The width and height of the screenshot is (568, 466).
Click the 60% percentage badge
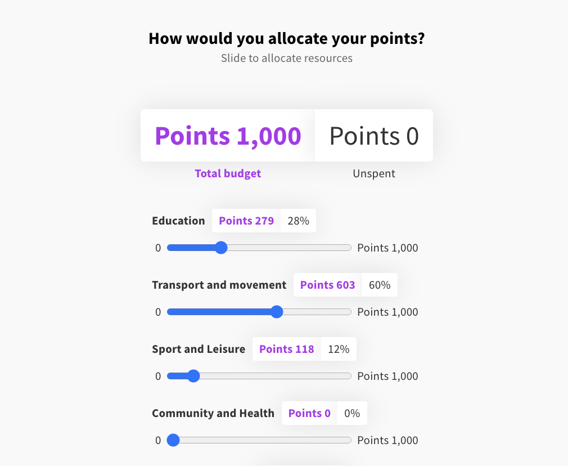pos(380,285)
